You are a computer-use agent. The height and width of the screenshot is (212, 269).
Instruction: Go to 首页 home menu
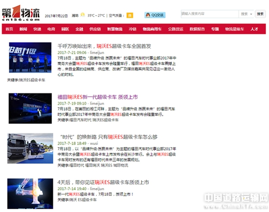9,29
